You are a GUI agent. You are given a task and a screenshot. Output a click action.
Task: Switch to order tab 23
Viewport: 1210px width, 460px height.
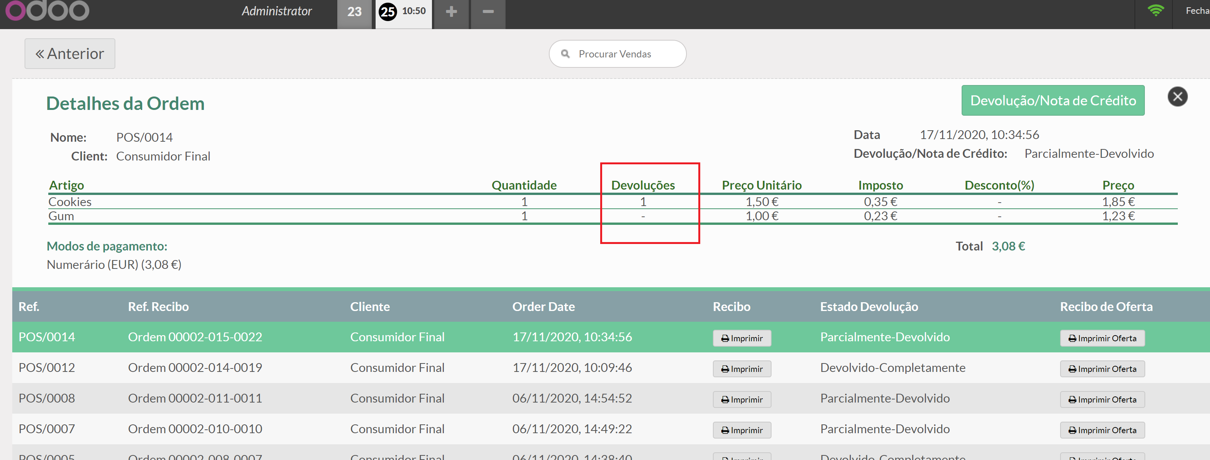(354, 12)
